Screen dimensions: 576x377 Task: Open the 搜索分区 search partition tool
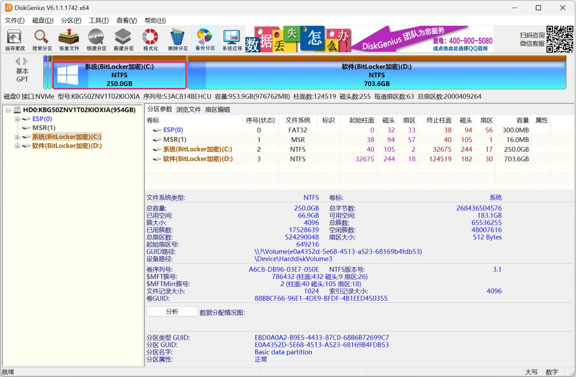42,40
